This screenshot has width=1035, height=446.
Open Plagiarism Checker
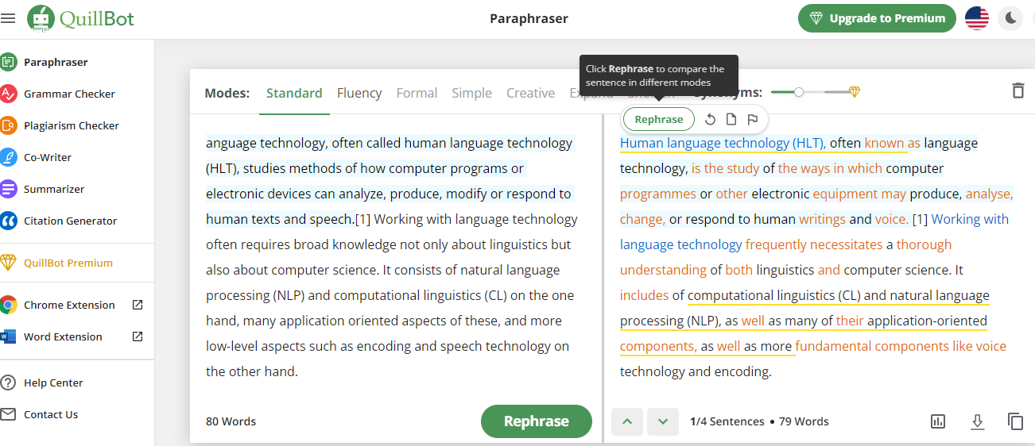pos(72,125)
